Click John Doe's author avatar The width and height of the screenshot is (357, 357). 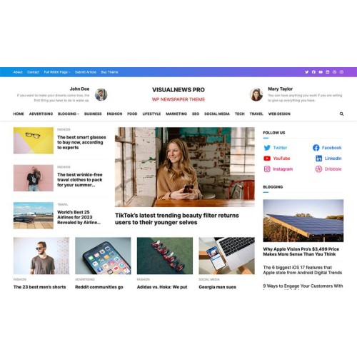101,94
